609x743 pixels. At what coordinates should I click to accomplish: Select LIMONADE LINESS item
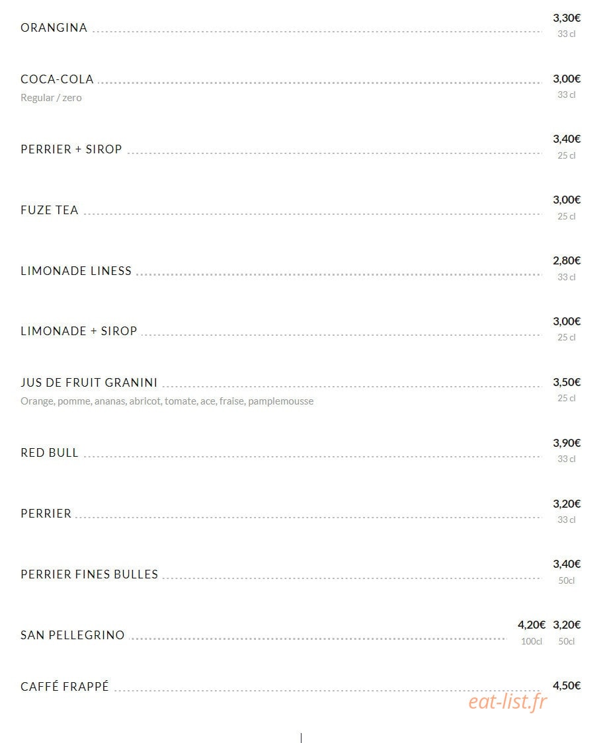coord(76,270)
